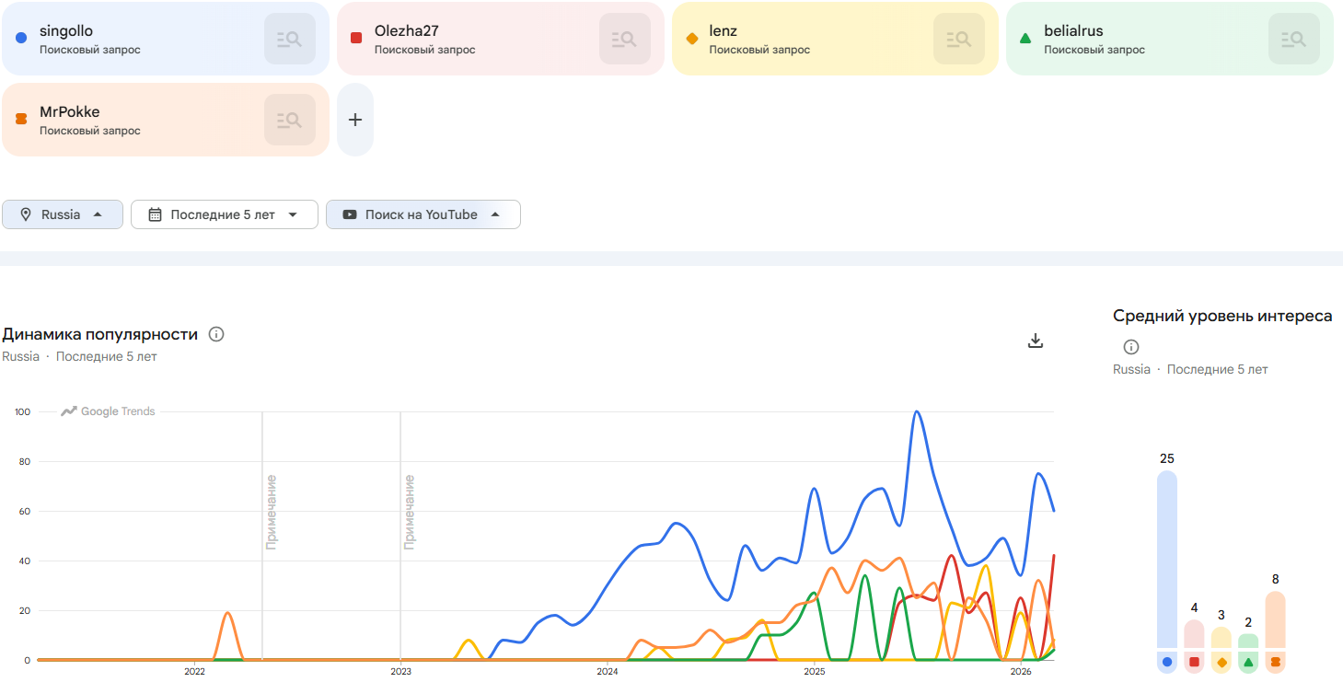1343x682 pixels.
Task: Select the MrPokke search term
Action: pos(69,112)
